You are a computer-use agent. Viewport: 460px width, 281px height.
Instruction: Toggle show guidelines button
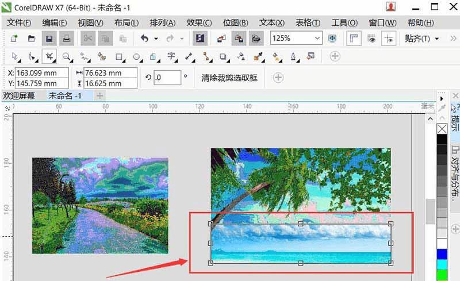click(x=389, y=39)
